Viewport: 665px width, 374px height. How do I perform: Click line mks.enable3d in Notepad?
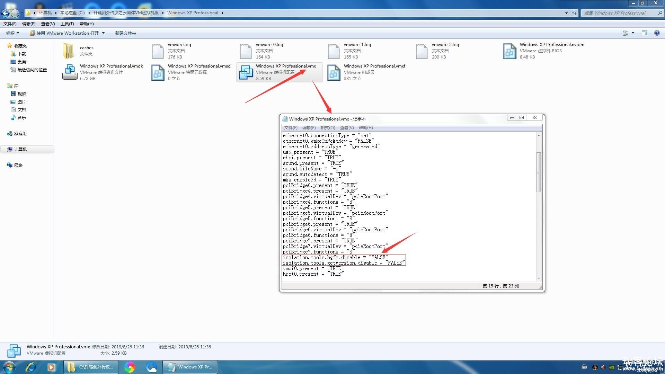click(x=312, y=180)
